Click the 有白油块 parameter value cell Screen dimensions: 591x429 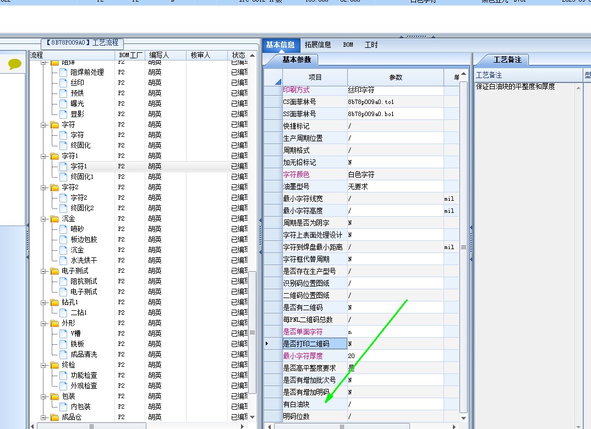(396, 404)
